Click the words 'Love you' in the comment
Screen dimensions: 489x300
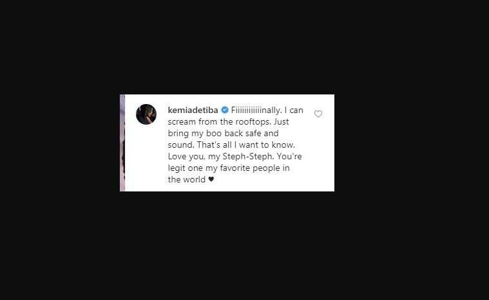pos(186,156)
